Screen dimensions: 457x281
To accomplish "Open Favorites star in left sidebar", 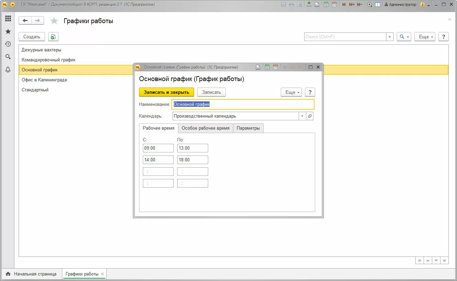I will pyautogui.click(x=8, y=31).
